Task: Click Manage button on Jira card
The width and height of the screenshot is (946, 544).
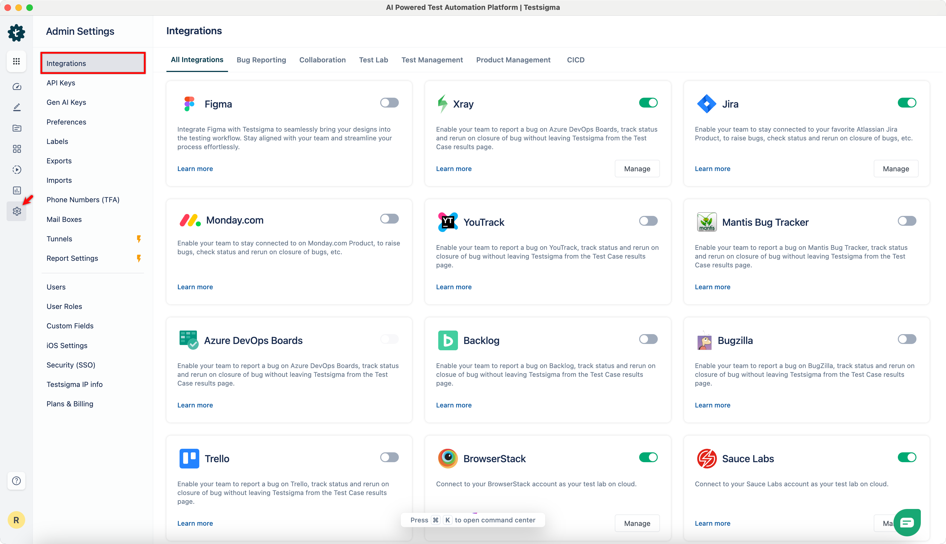Action: point(896,169)
